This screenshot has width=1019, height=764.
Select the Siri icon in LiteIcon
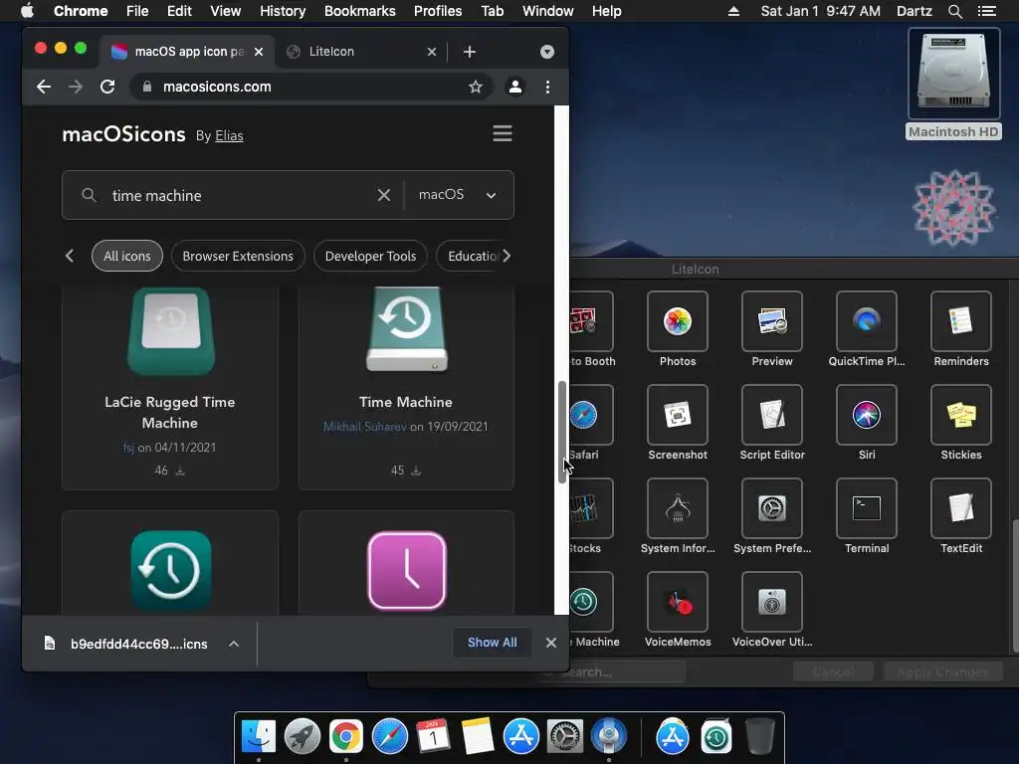point(867,415)
